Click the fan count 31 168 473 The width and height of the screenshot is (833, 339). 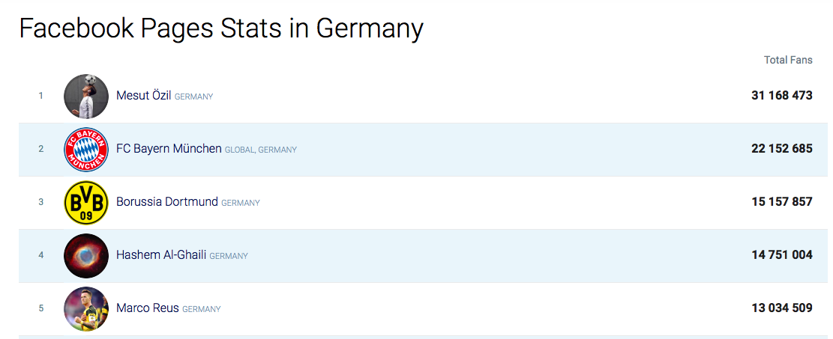click(782, 96)
